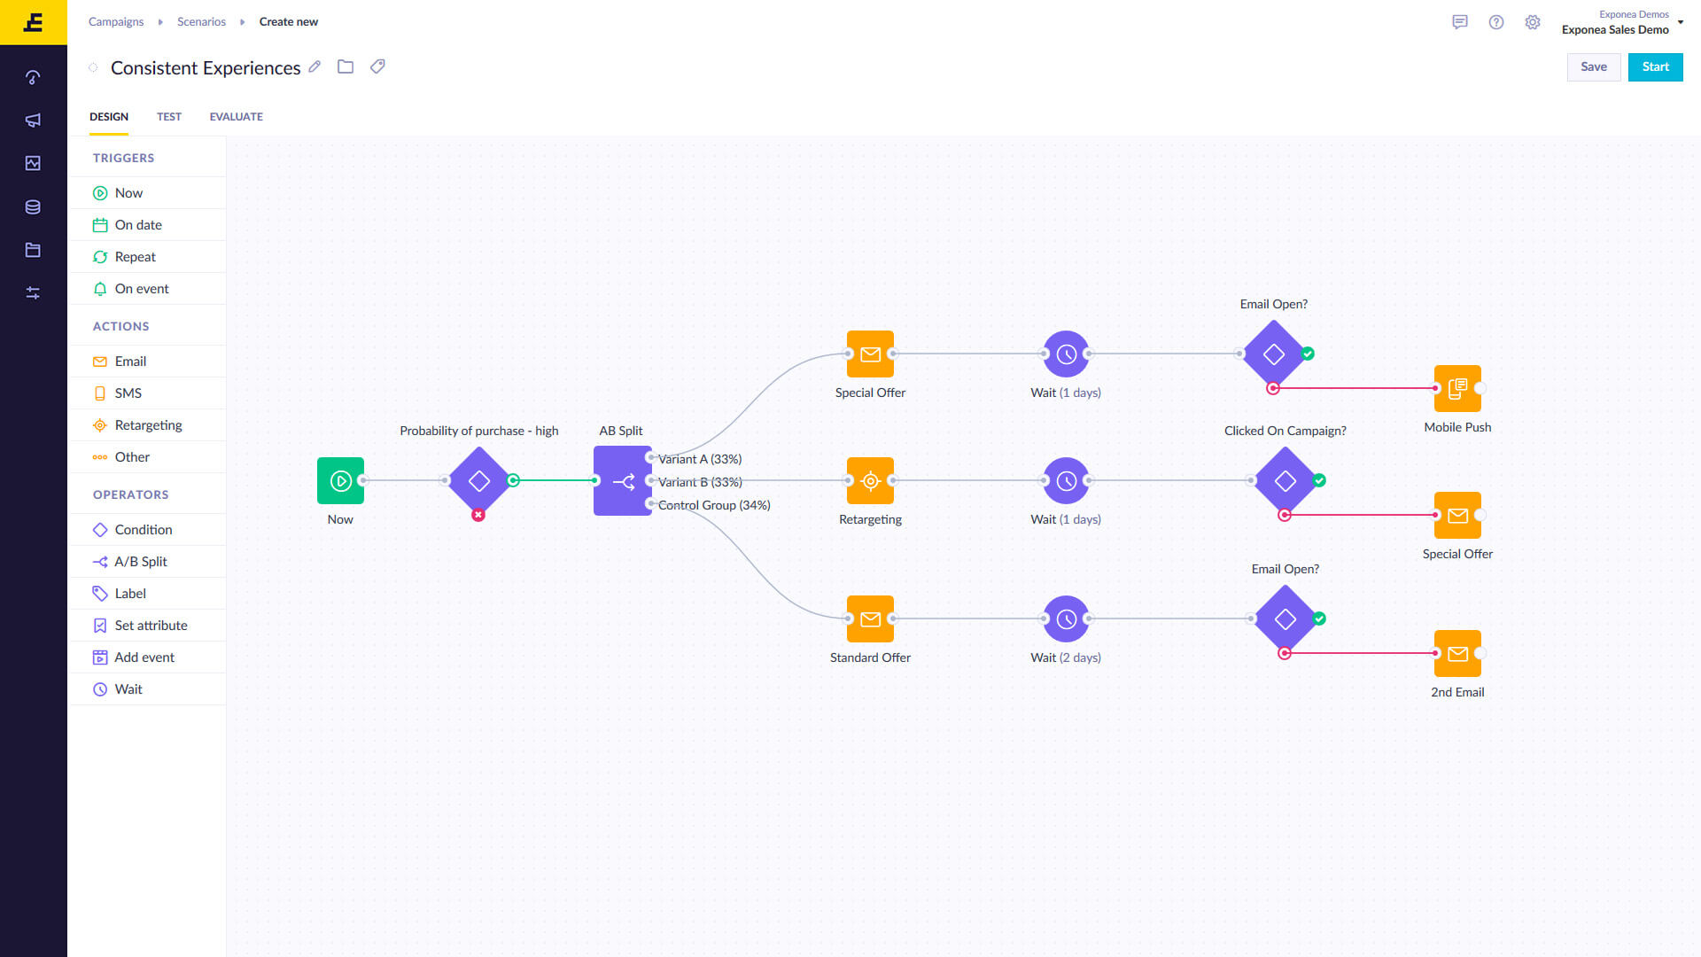
Task: Open the chat messages icon in header
Action: [1460, 22]
